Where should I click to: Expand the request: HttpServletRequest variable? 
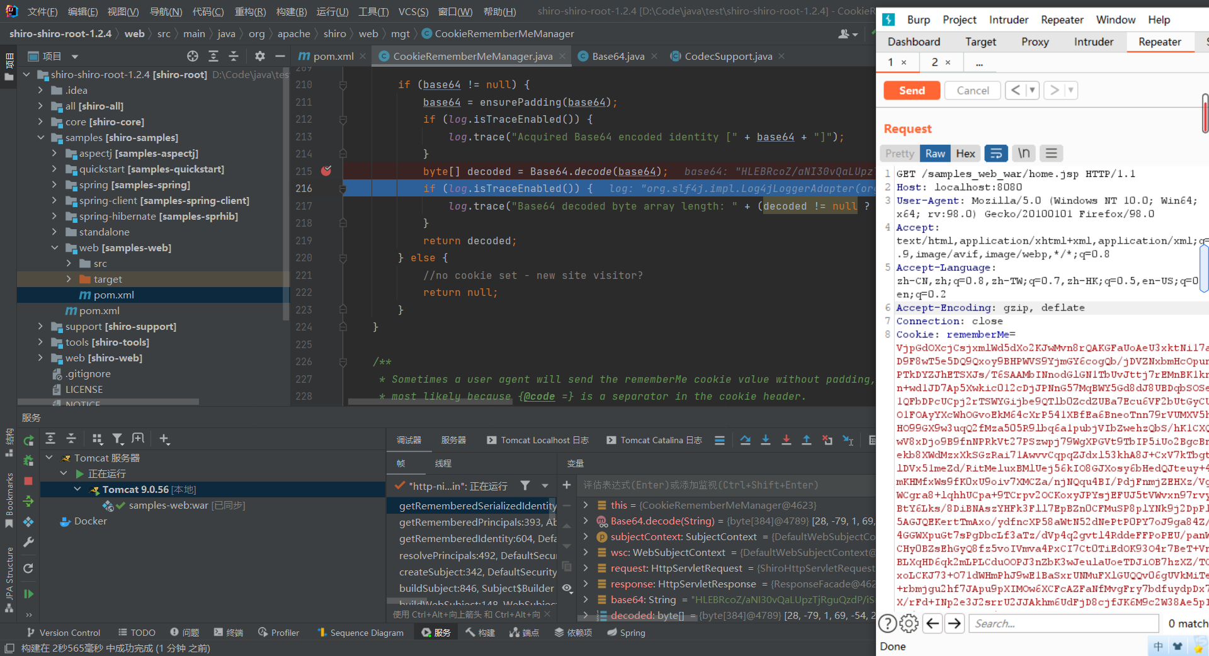pos(586,568)
